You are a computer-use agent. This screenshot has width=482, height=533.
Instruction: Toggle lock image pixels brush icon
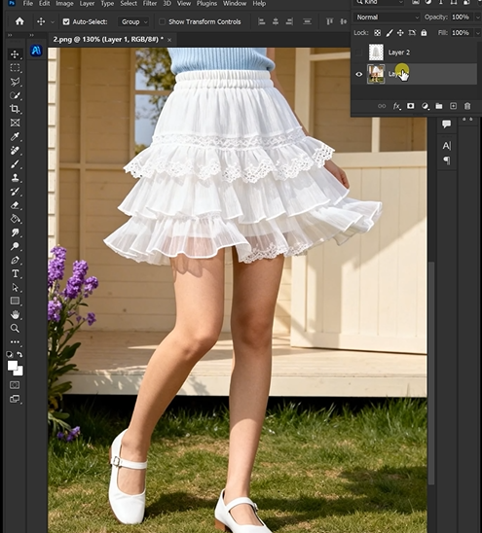click(389, 33)
